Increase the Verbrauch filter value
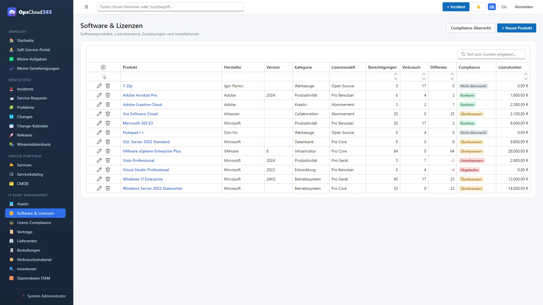543x305 pixels. coord(424,74)
